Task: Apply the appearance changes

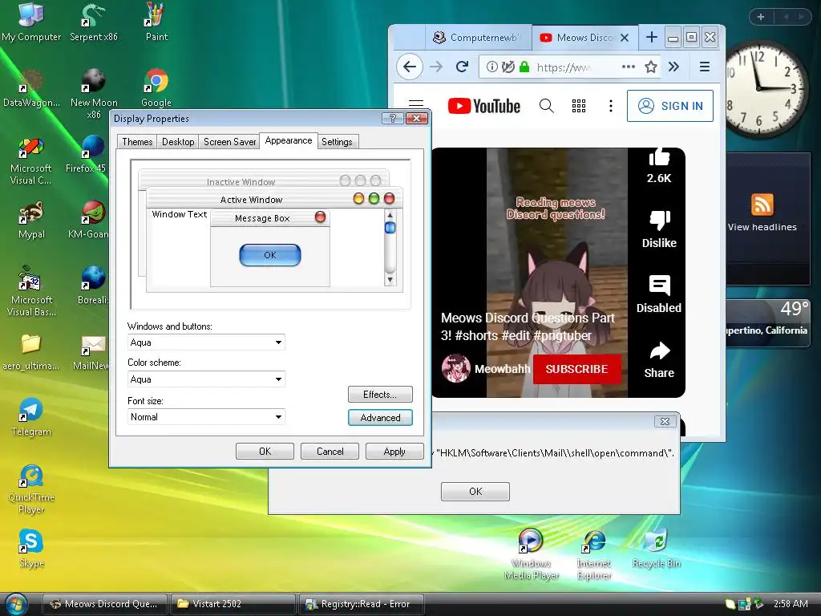Action: 394,451
